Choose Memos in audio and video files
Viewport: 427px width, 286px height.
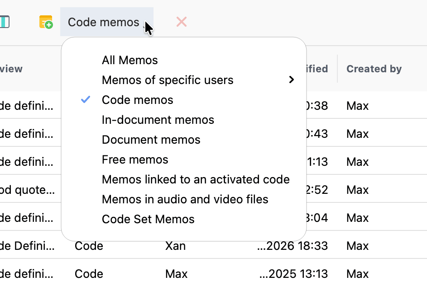point(185,199)
